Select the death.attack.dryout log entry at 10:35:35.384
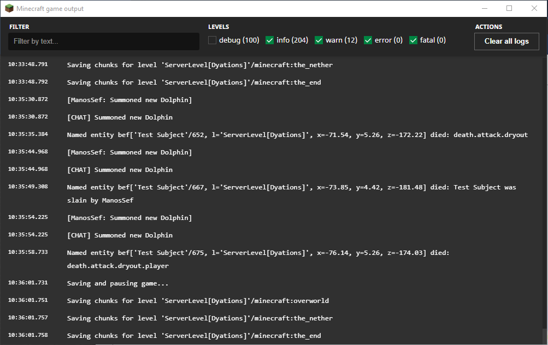Image resolution: width=548 pixels, height=345 pixels. [297, 135]
